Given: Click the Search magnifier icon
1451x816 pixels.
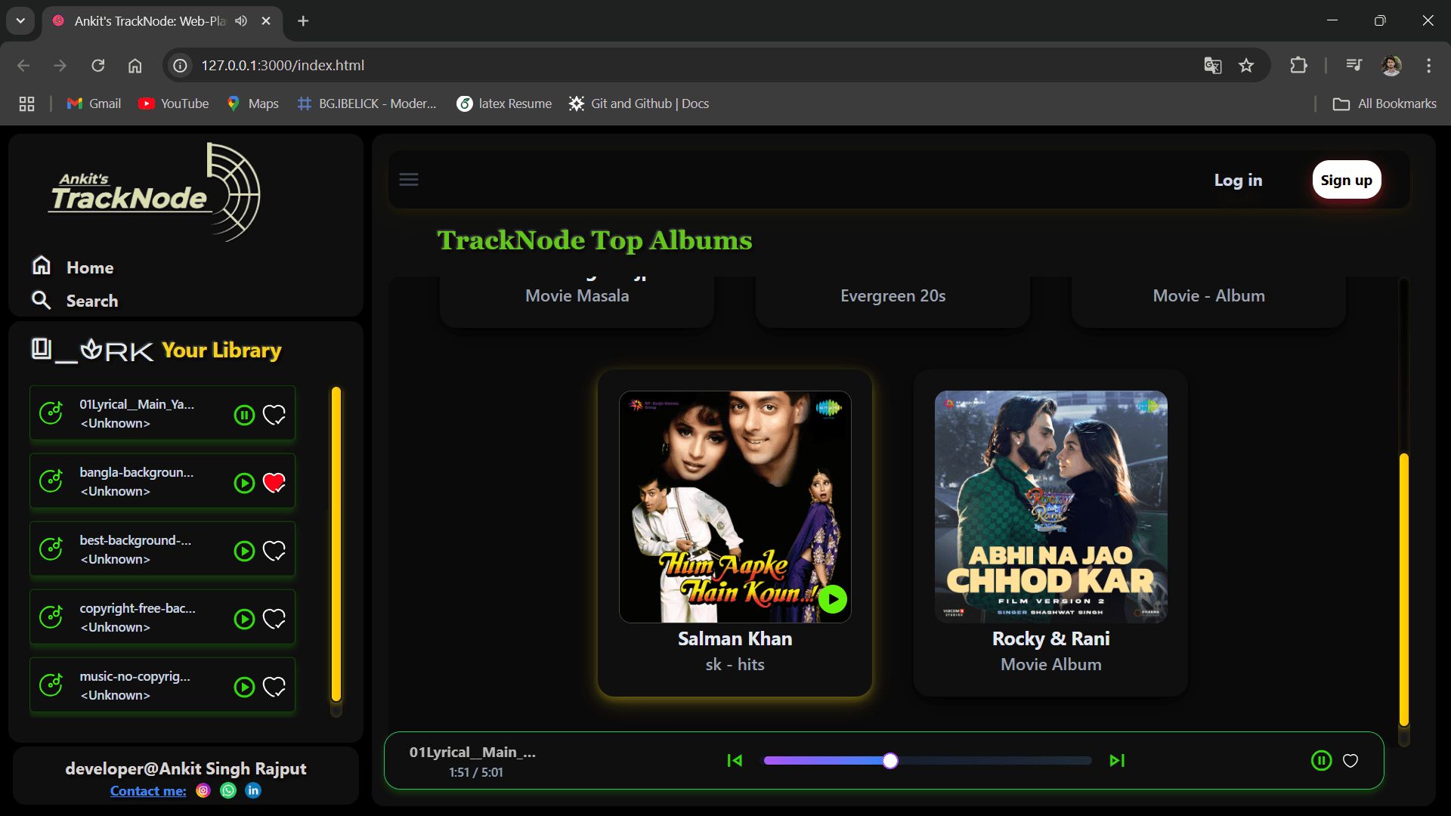Looking at the screenshot, I should [x=41, y=301].
